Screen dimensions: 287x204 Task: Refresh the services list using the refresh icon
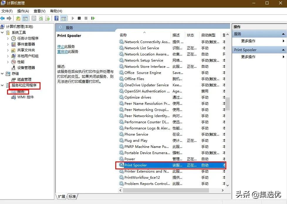tap(41, 18)
